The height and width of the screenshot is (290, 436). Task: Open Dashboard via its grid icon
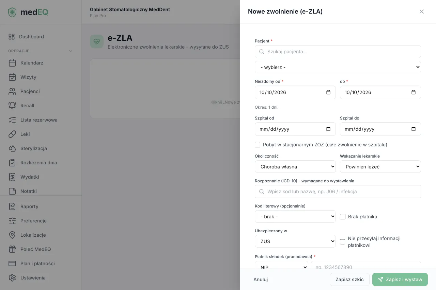coord(12,37)
